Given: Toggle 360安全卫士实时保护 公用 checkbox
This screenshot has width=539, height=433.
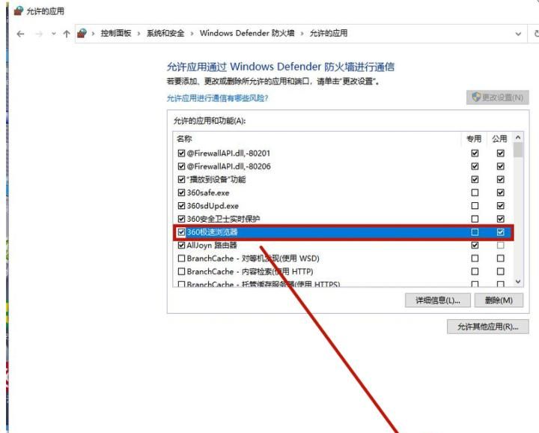Looking at the screenshot, I should 501,219.
